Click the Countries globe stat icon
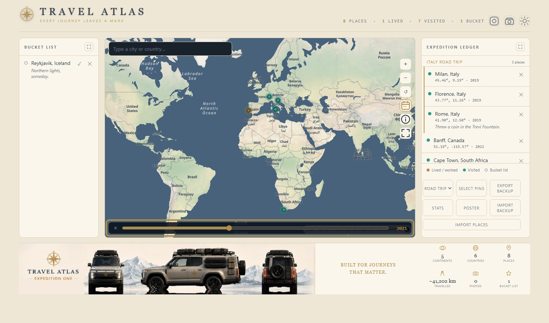549x323 pixels. coord(476,248)
